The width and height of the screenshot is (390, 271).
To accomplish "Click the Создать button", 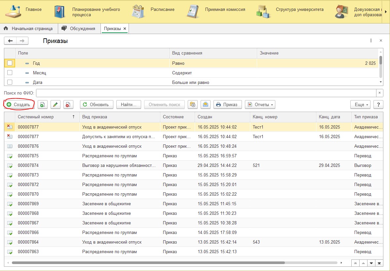I will [x=19, y=105].
